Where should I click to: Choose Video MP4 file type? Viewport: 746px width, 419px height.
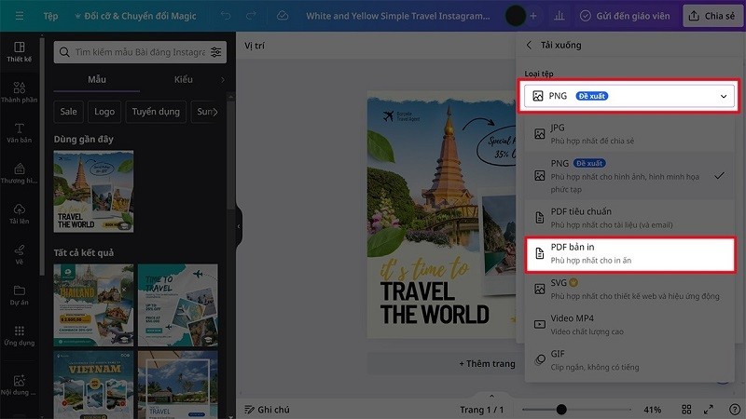coord(629,324)
